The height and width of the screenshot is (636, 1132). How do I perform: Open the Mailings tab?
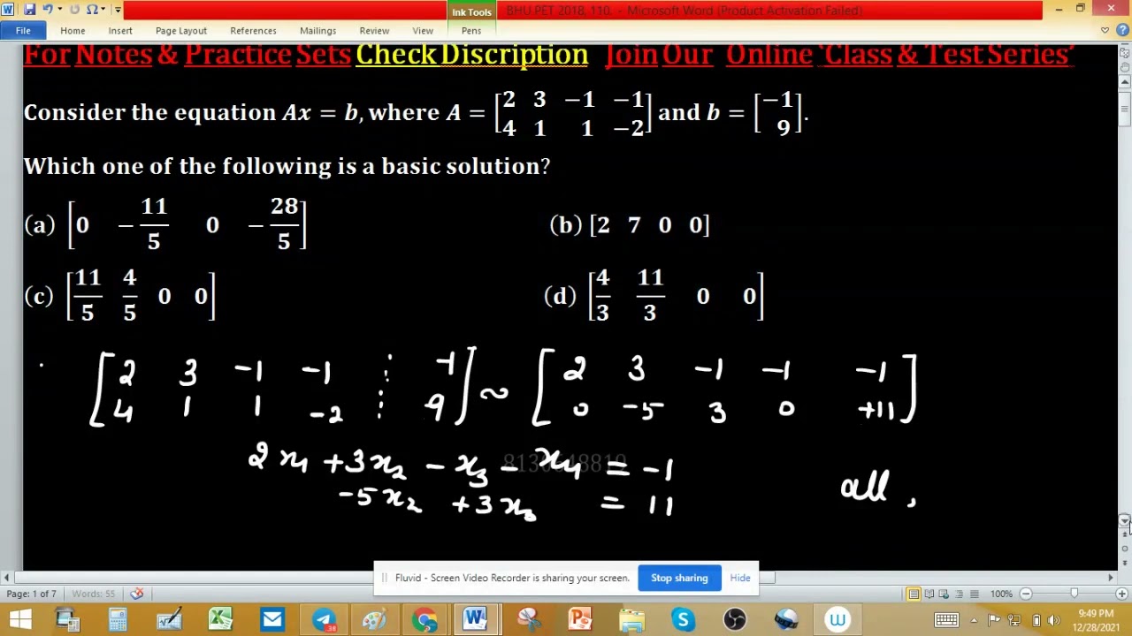pos(317,30)
